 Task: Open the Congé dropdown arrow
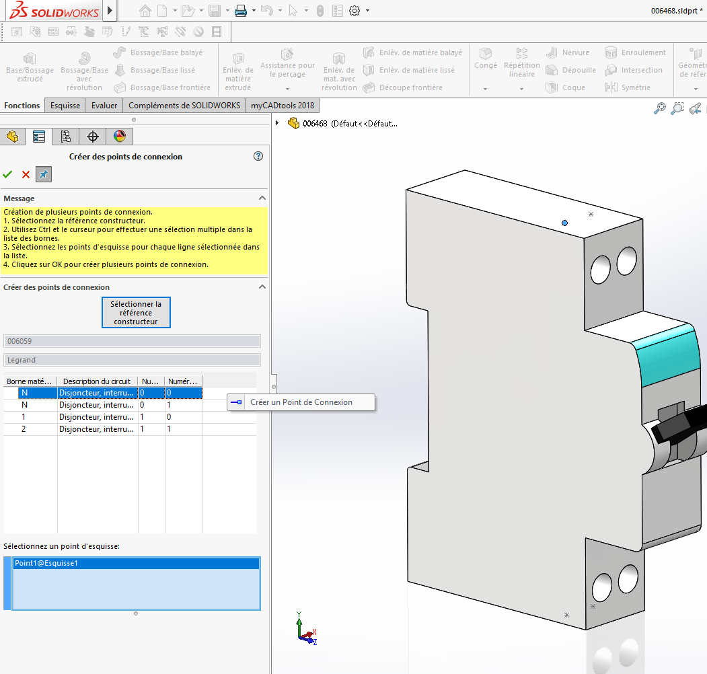485,89
